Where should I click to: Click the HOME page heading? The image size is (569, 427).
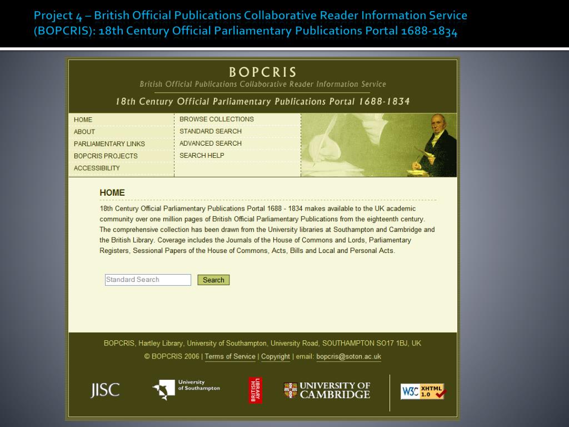112,192
